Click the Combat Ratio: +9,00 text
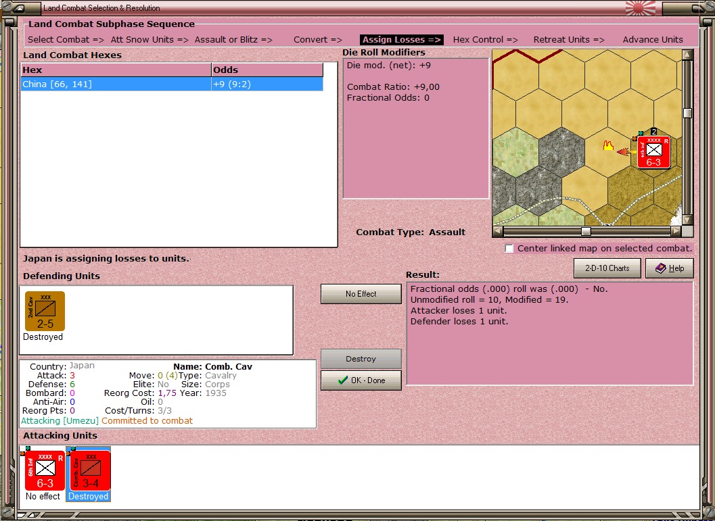This screenshot has height=521, width=715. pos(393,87)
